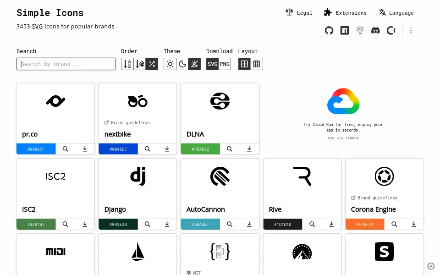Click the pr.co brand icon
This screenshot has width=440, height=275.
pyautogui.click(x=55, y=101)
